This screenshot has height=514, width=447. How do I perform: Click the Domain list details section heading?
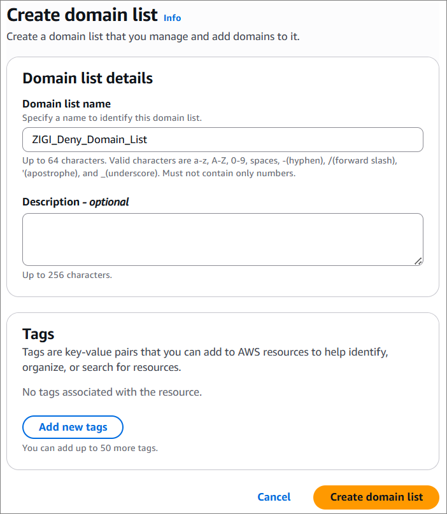[88, 78]
